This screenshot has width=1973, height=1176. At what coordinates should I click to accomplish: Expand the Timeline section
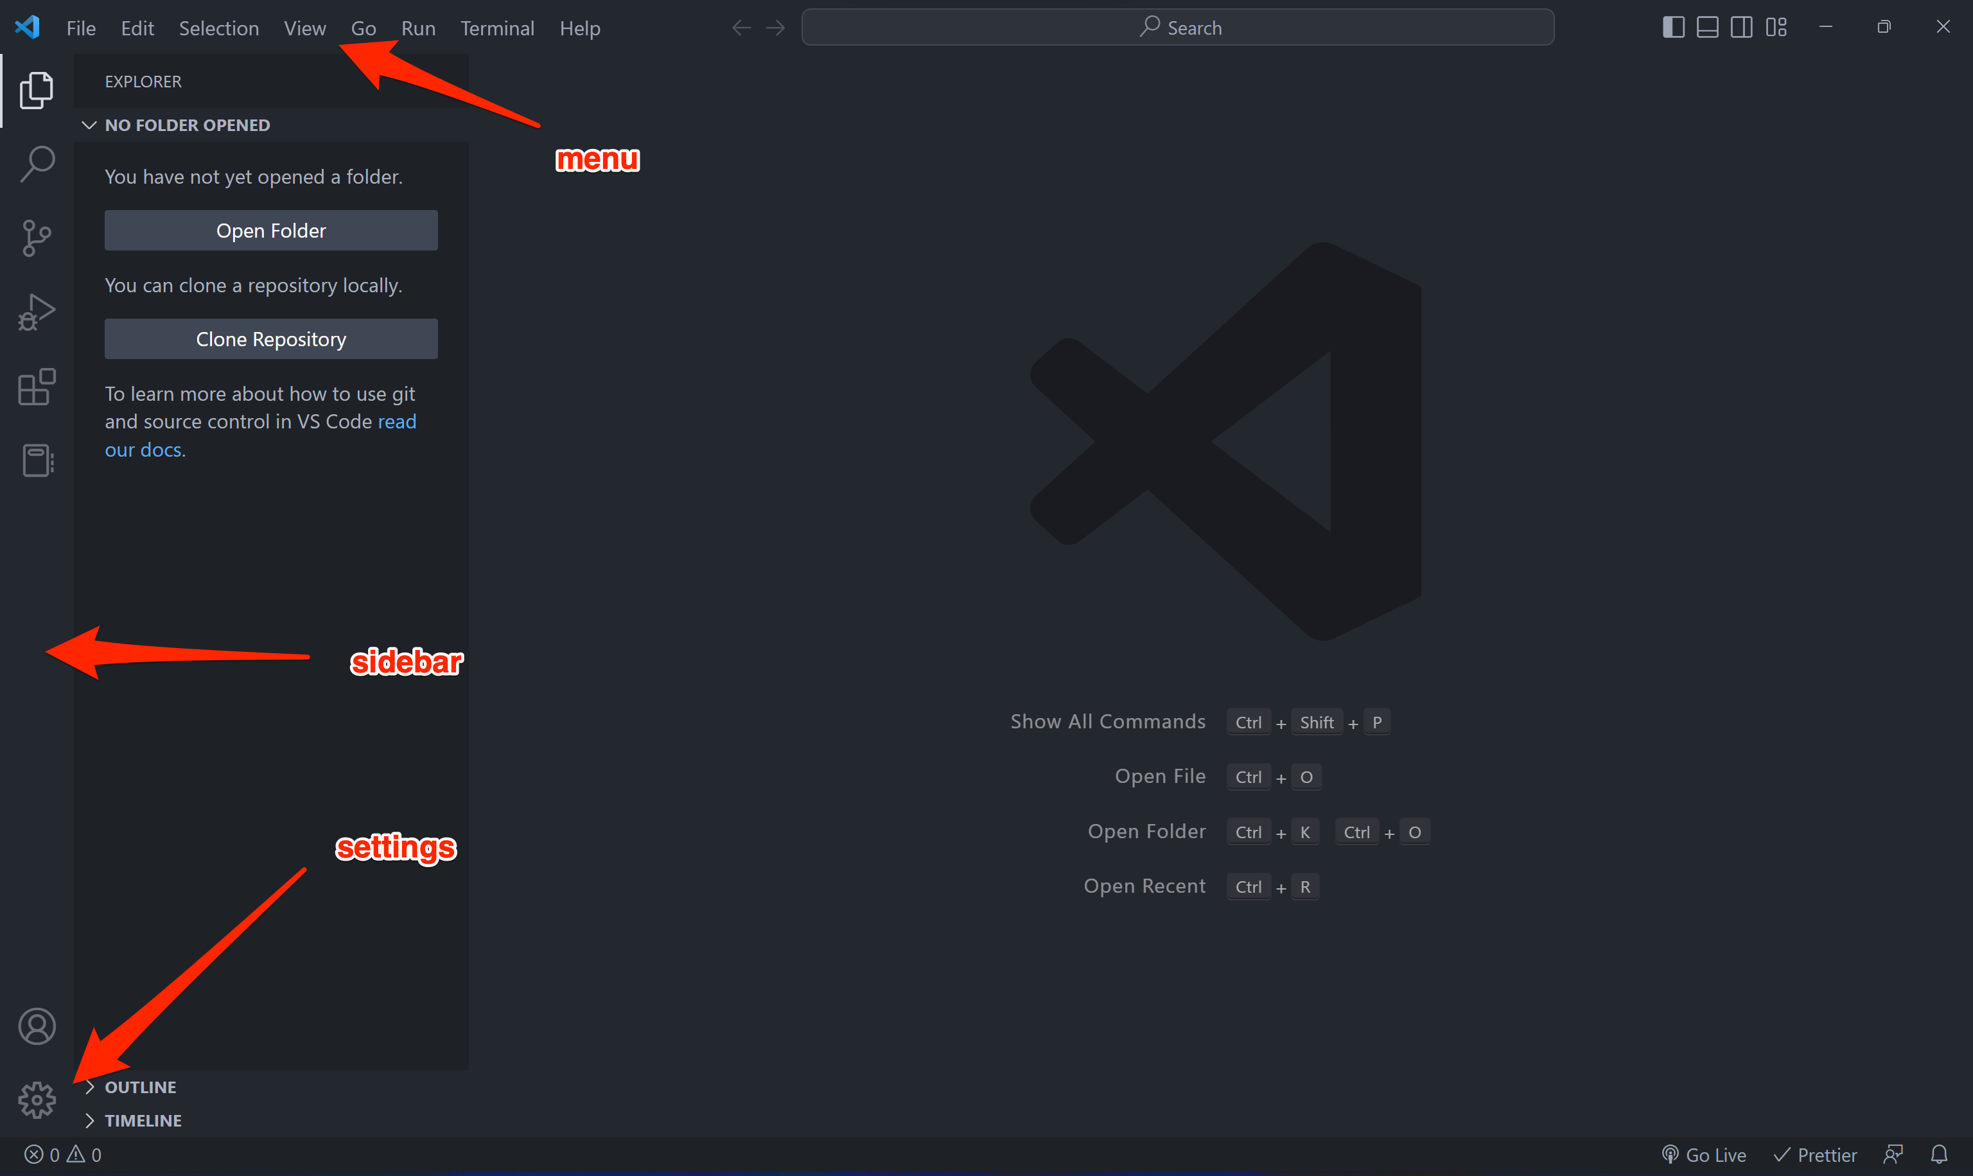click(x=143, y=1121)
